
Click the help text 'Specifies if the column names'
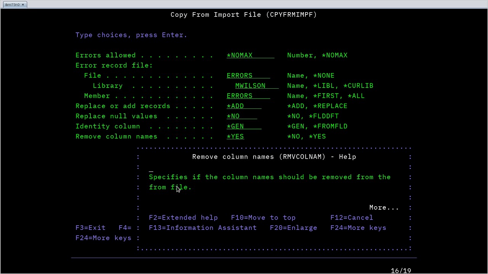point(212,177)
